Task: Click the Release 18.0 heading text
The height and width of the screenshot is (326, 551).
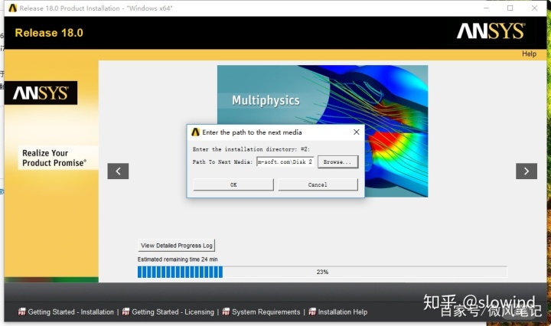Action: [49, 33]
